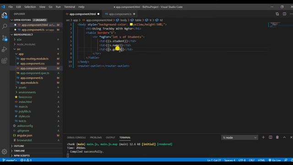Expand the Outline section
Image resolution: width=293 pixels, height=165 pixels.
pyautogui.click(x=36, y=146)
